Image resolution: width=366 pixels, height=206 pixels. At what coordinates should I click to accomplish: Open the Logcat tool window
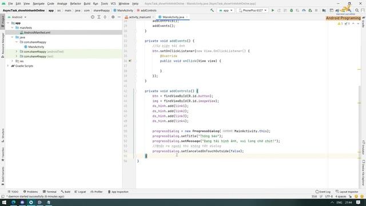point(80,192)
